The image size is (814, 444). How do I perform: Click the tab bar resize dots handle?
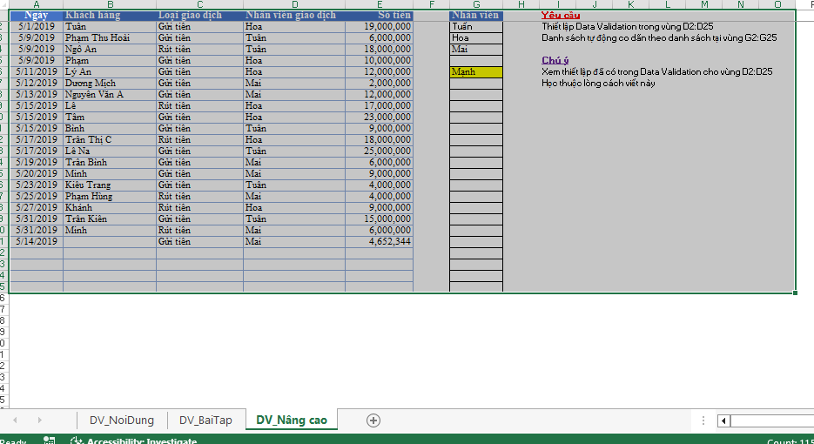703,420
